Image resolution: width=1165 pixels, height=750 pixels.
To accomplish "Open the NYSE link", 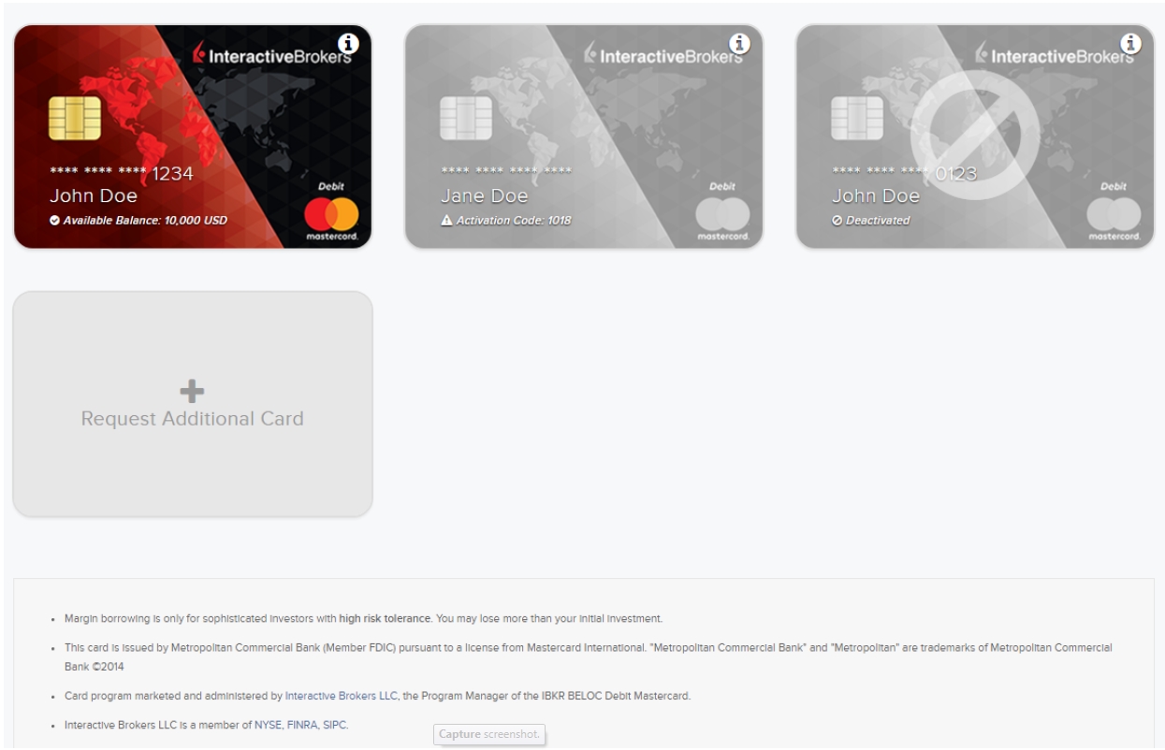I will (x=267, y=725).
